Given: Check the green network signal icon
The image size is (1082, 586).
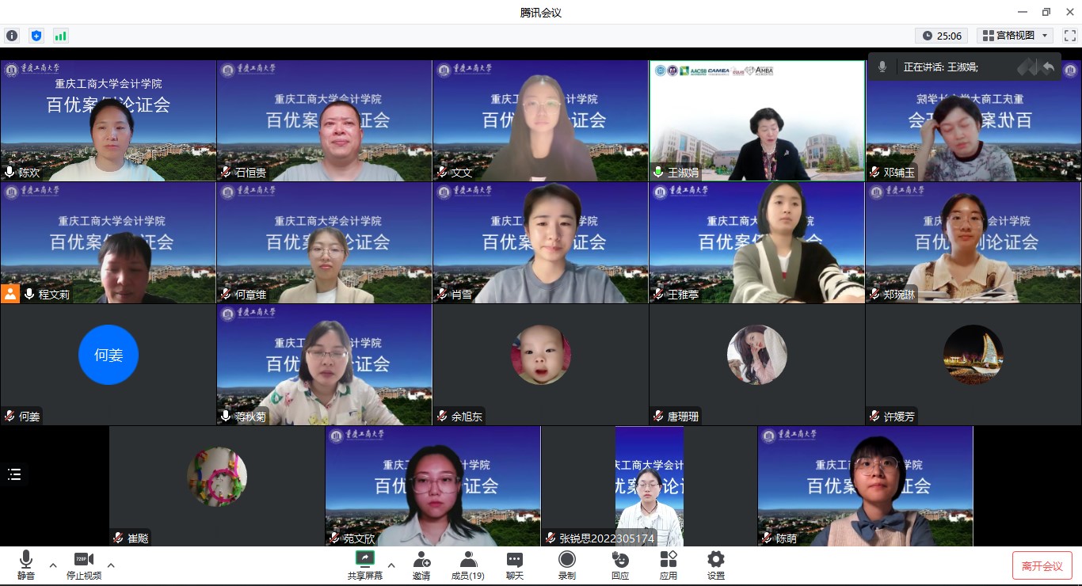Looking at the screenshot, I should click(60, 36).
